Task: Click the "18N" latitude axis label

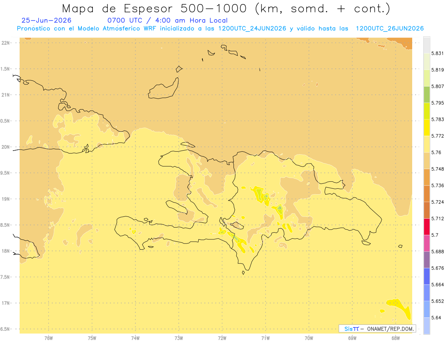Action: [6, 251]
